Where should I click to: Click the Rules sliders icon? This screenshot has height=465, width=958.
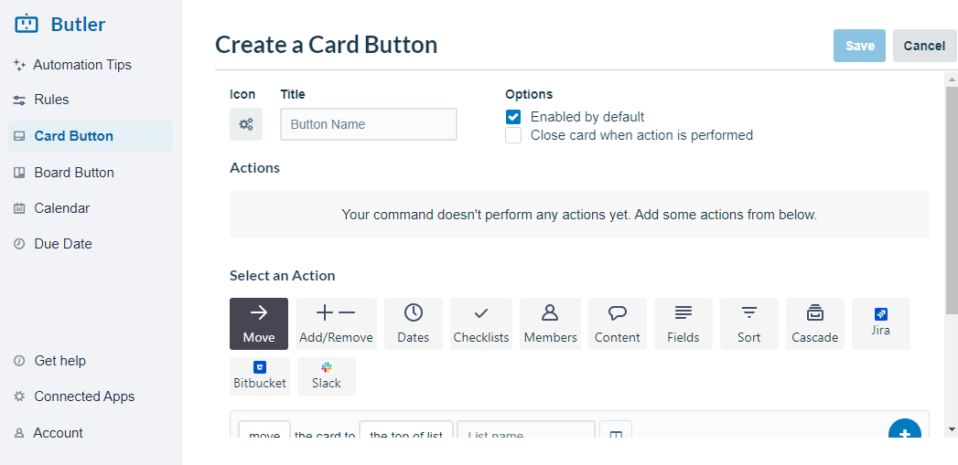click(19, 100)
